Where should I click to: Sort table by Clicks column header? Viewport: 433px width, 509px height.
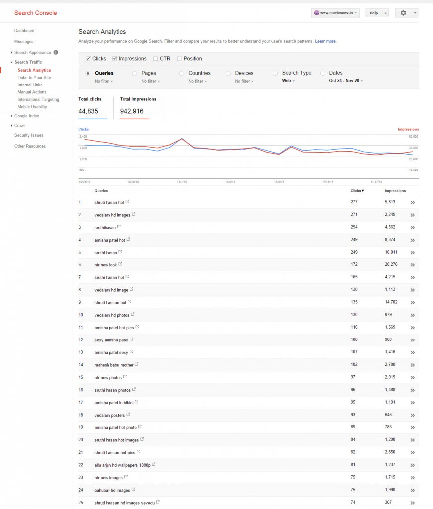click(357, 191)
